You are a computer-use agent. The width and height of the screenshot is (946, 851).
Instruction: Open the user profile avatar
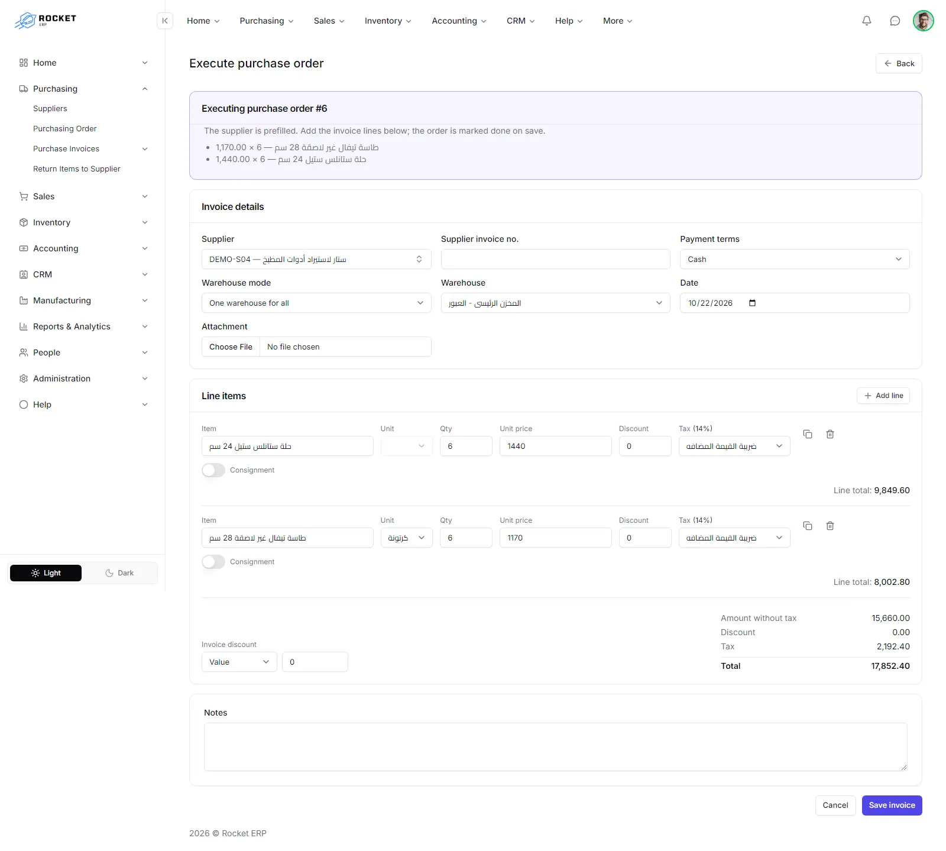coord(923,21)
